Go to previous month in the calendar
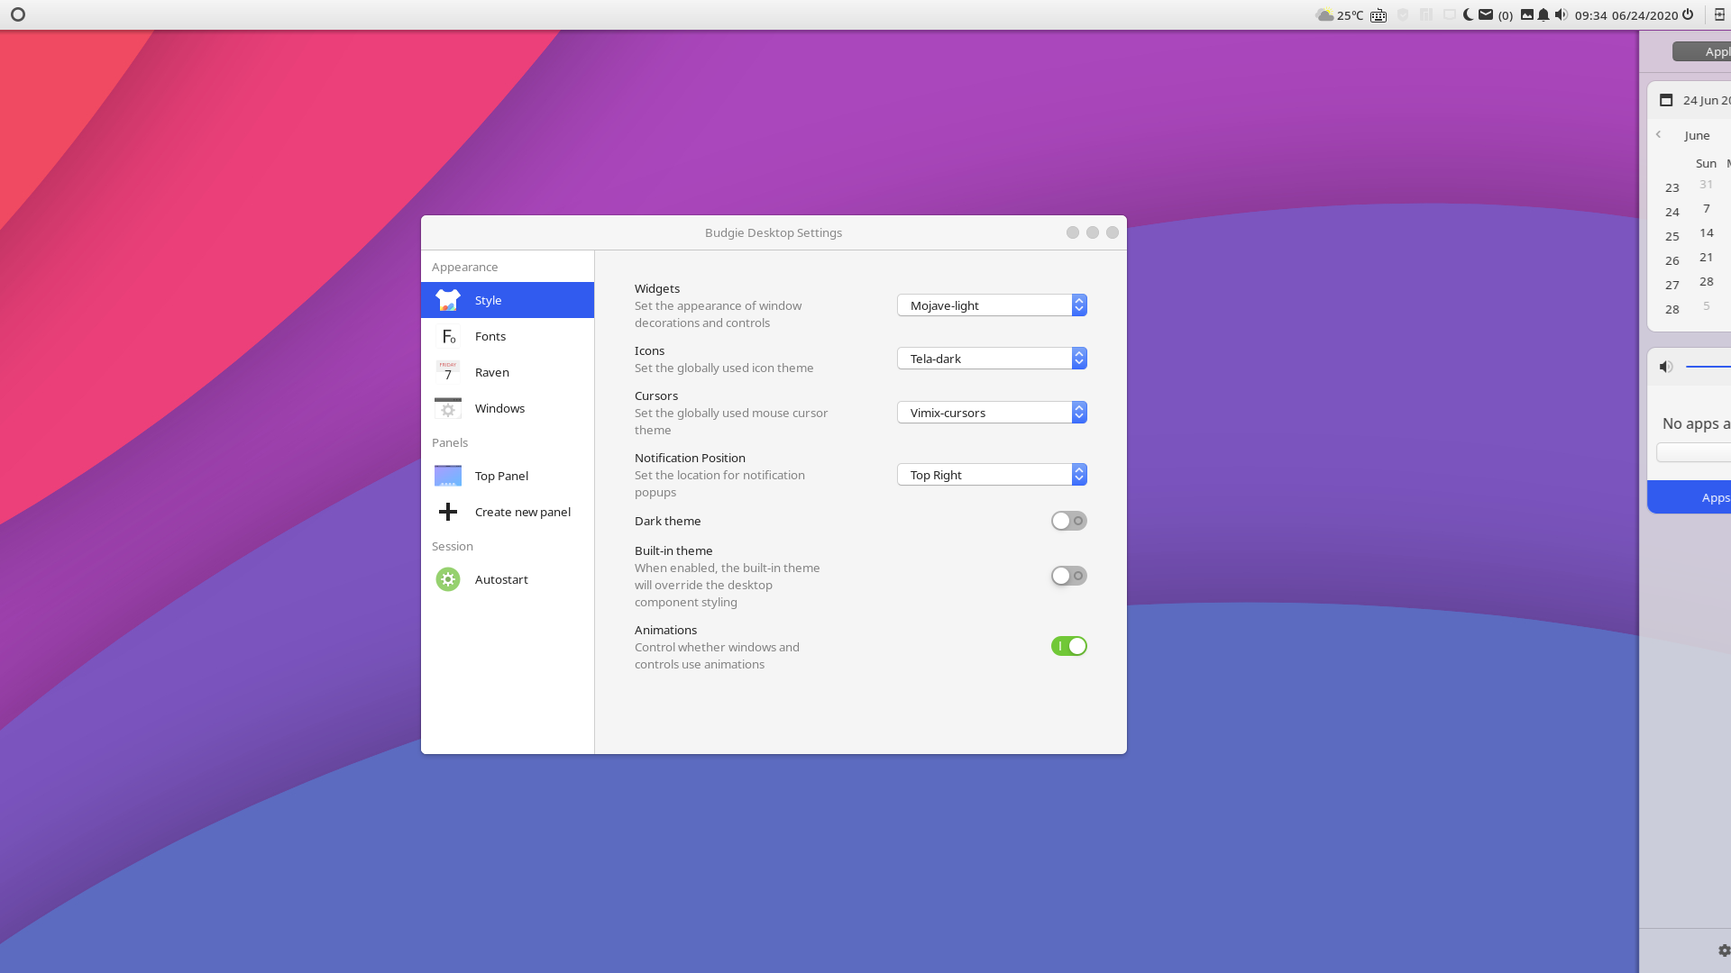The width and height of the screenshot is (1731, 973). pyautogui.click(x=1660, y=134)
